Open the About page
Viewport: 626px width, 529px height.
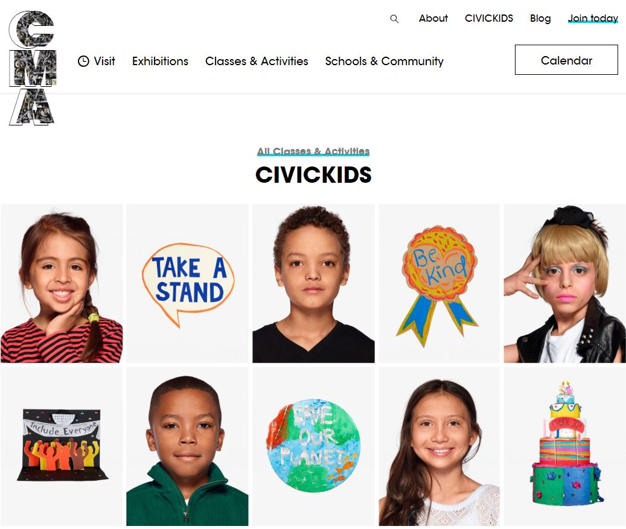point(433,18)
